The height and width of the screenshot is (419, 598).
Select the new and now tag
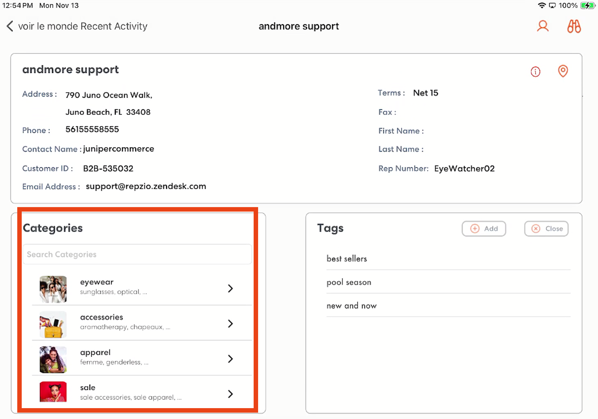click(x=351, y=306)
